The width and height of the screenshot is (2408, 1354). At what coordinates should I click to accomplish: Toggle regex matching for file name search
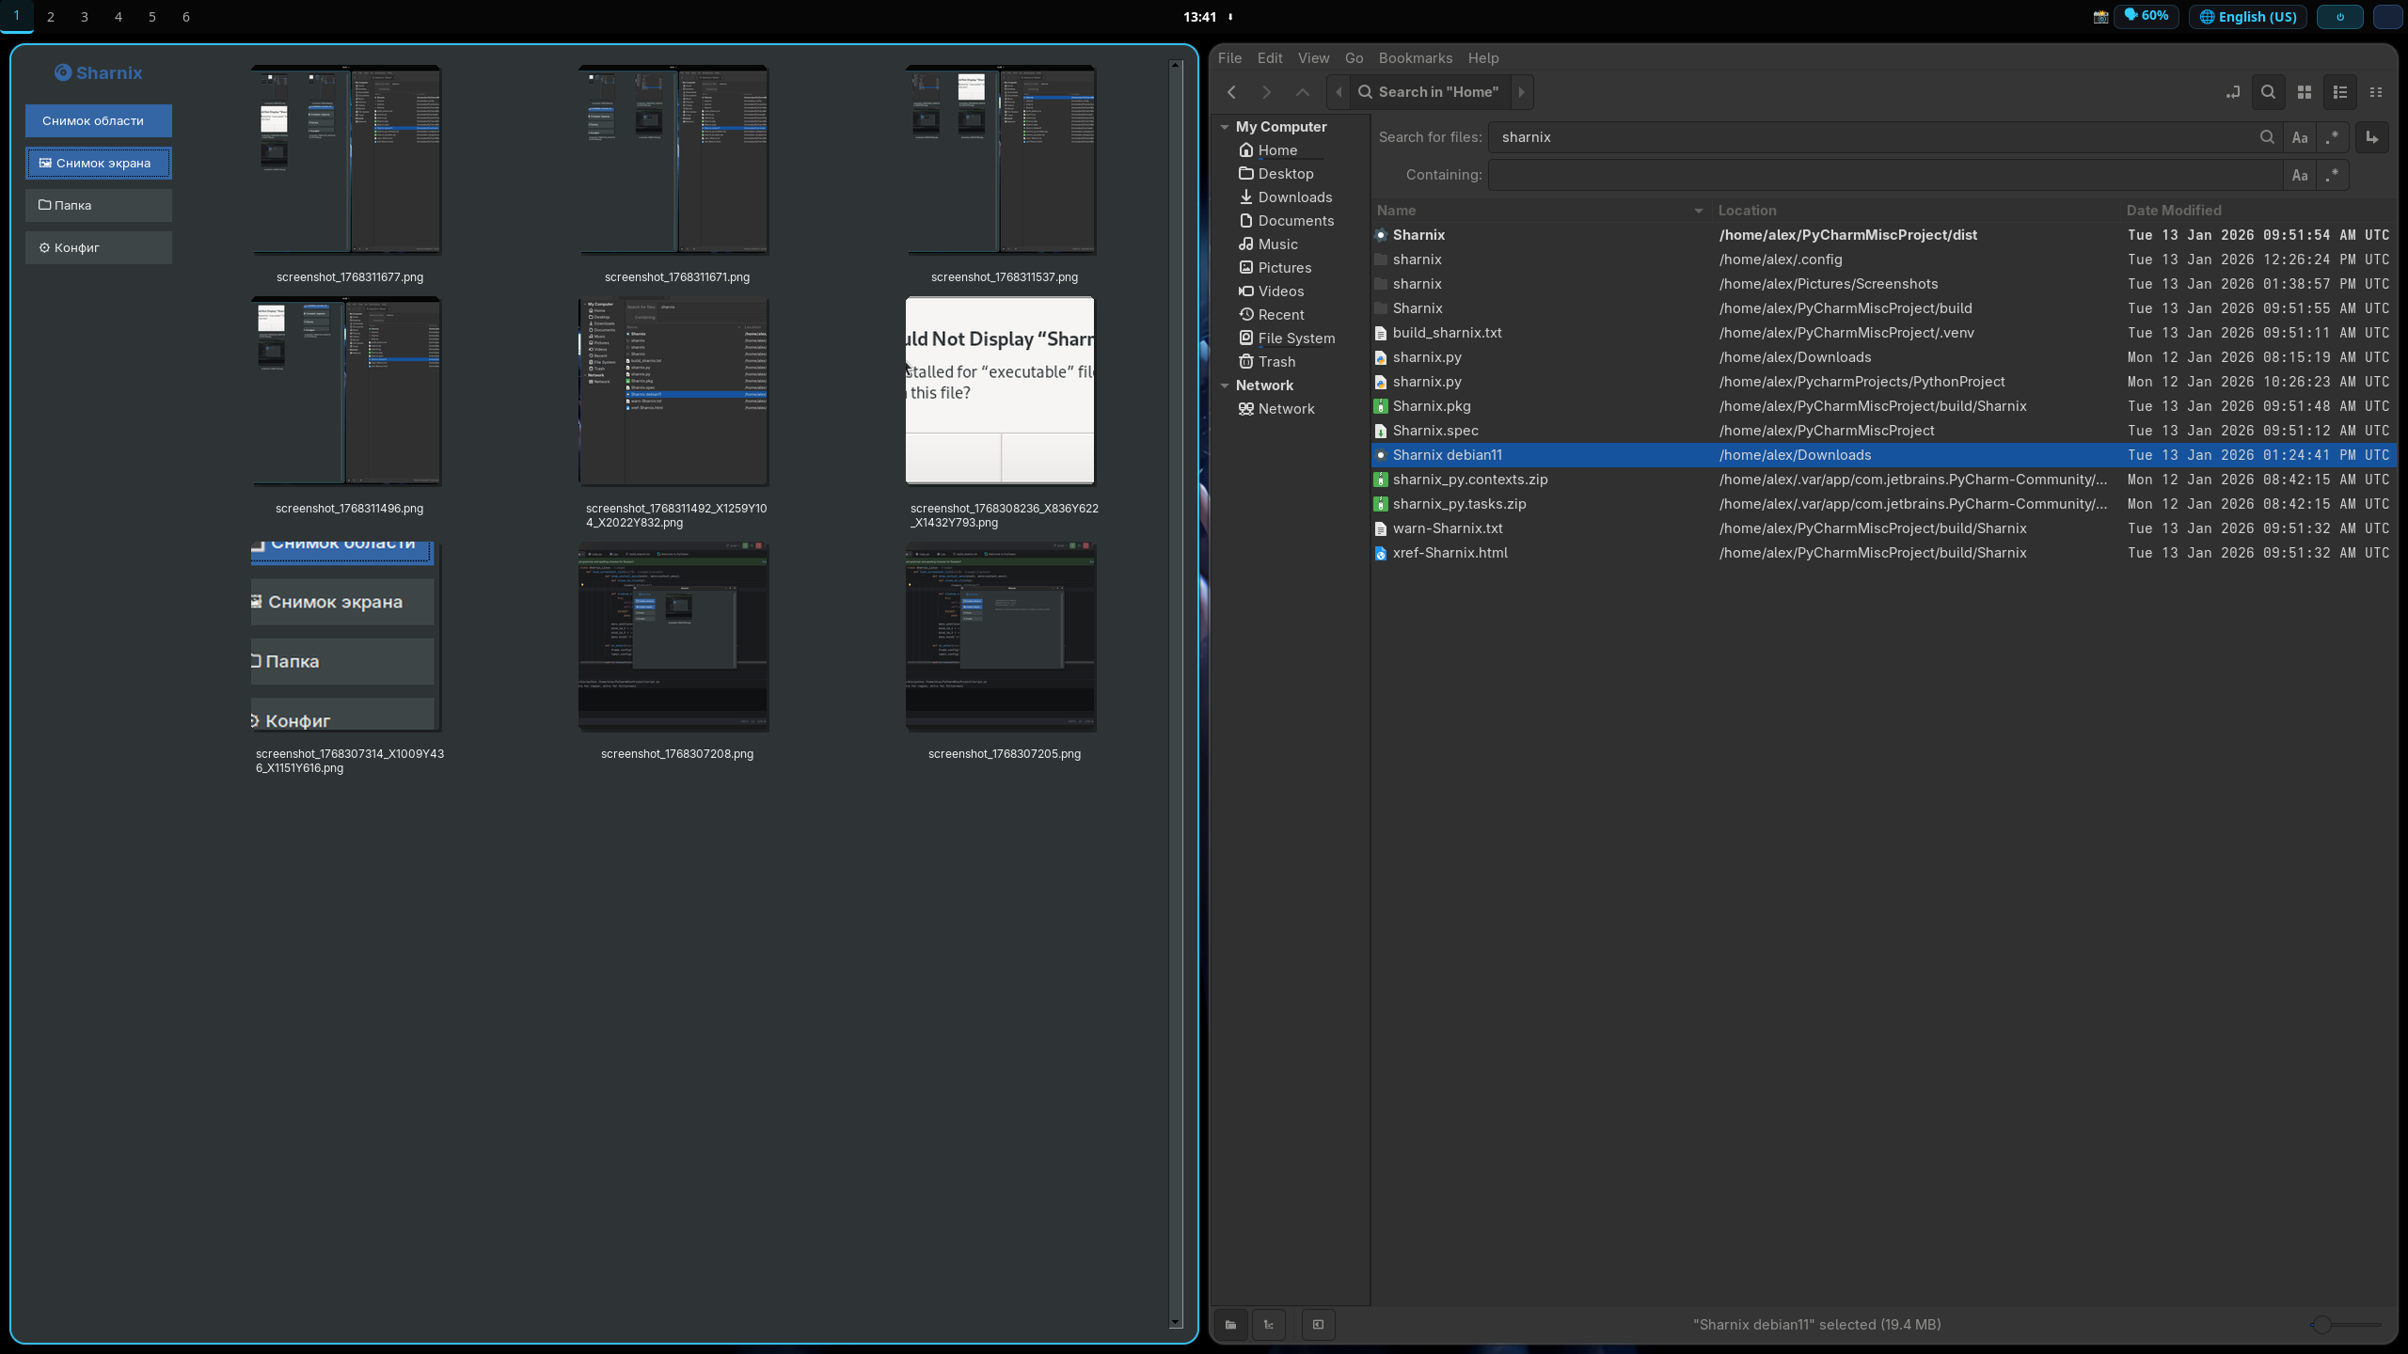[2333, 137]
